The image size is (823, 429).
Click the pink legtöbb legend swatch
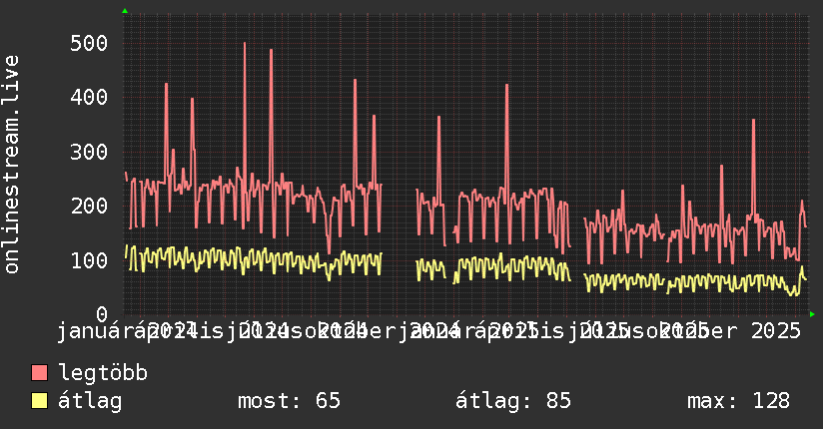coord(39,372)
